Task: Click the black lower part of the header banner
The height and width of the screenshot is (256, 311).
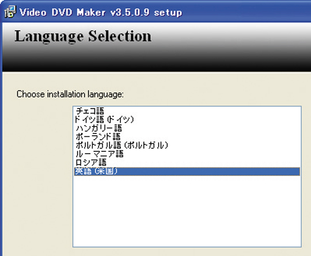Action: pyautogui.click(x=157, y=63)
